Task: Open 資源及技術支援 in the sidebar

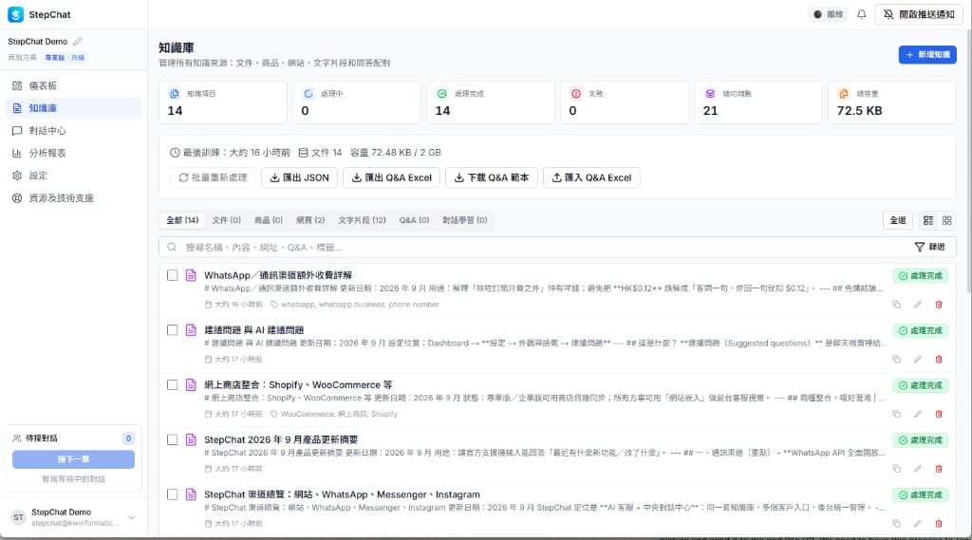Action: (74, 197)
